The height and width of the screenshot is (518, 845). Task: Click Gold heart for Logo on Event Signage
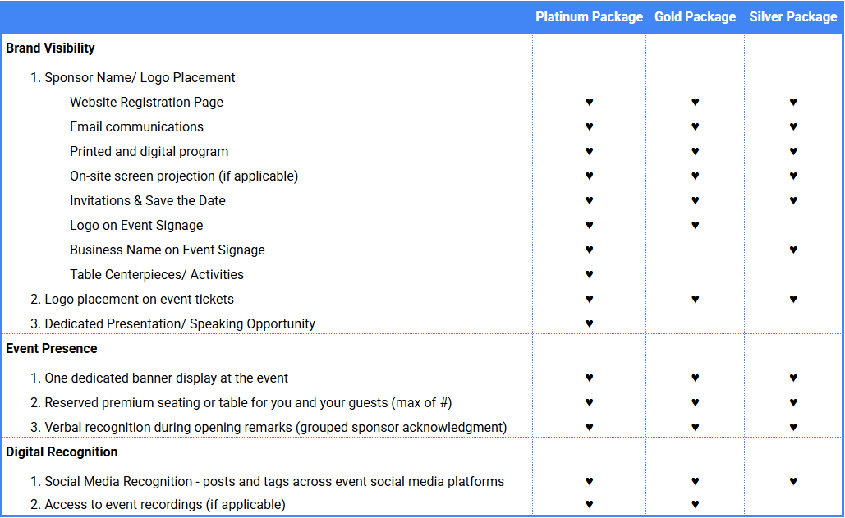tap(696, 225)
